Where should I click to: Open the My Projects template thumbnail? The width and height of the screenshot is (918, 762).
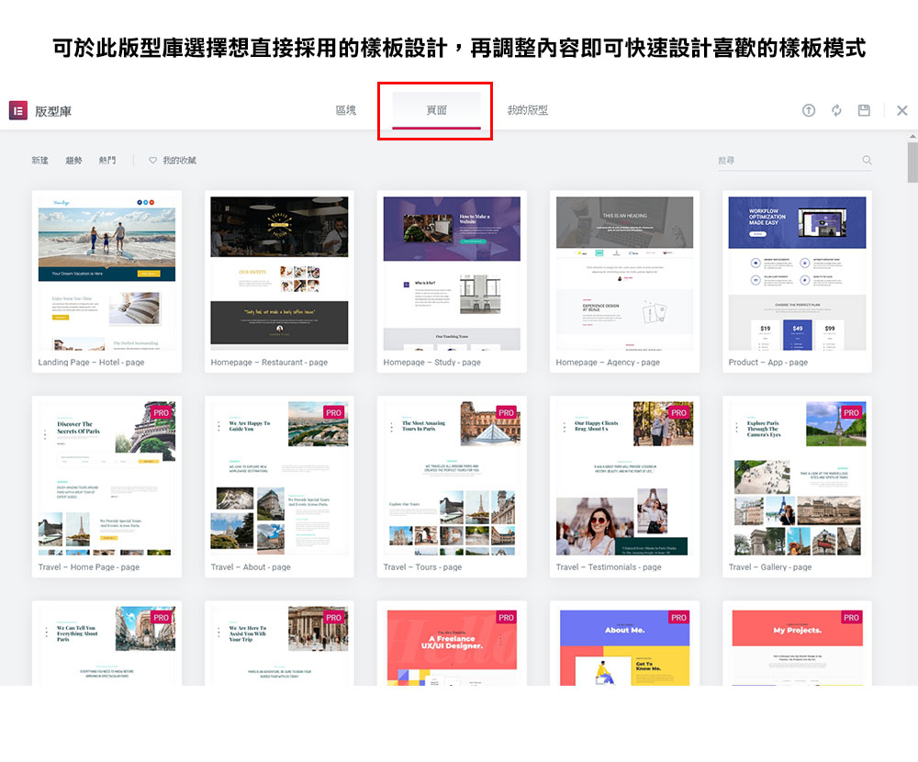797,646
